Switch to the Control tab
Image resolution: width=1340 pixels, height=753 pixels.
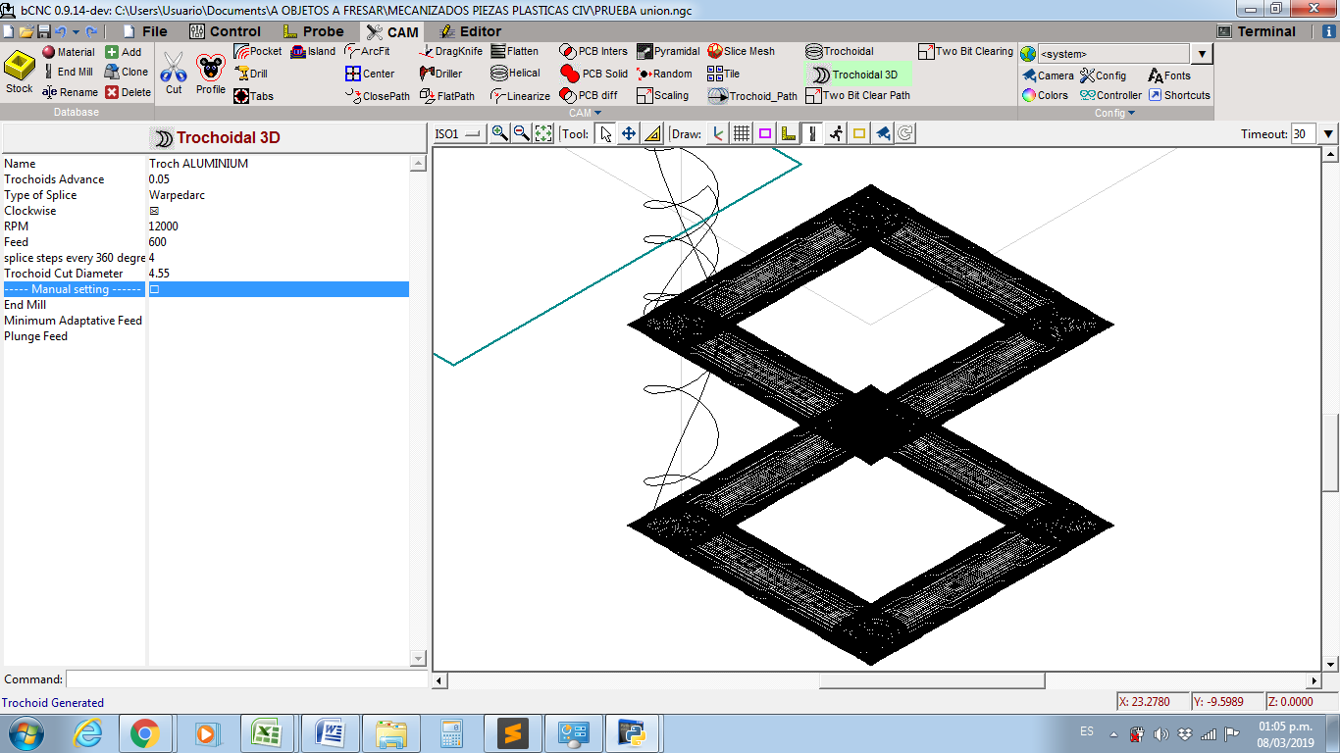226,31
